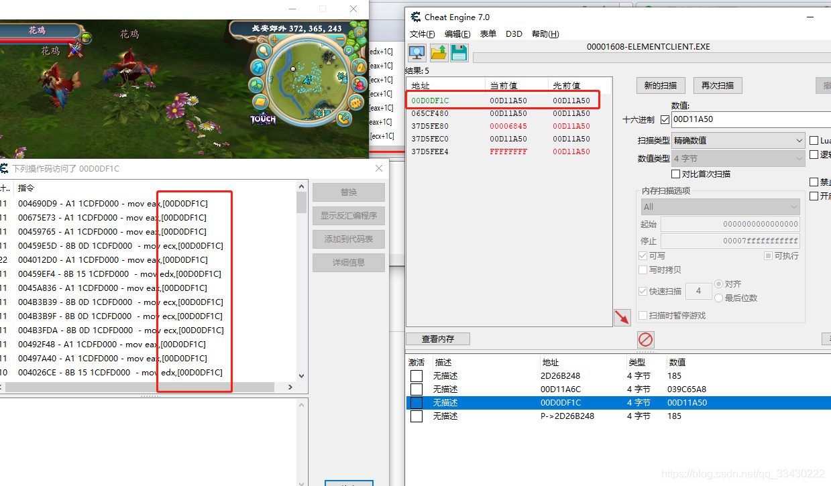The image size is (831, 486).
Task: Open the 表单 menu
Action: (488, 34)
